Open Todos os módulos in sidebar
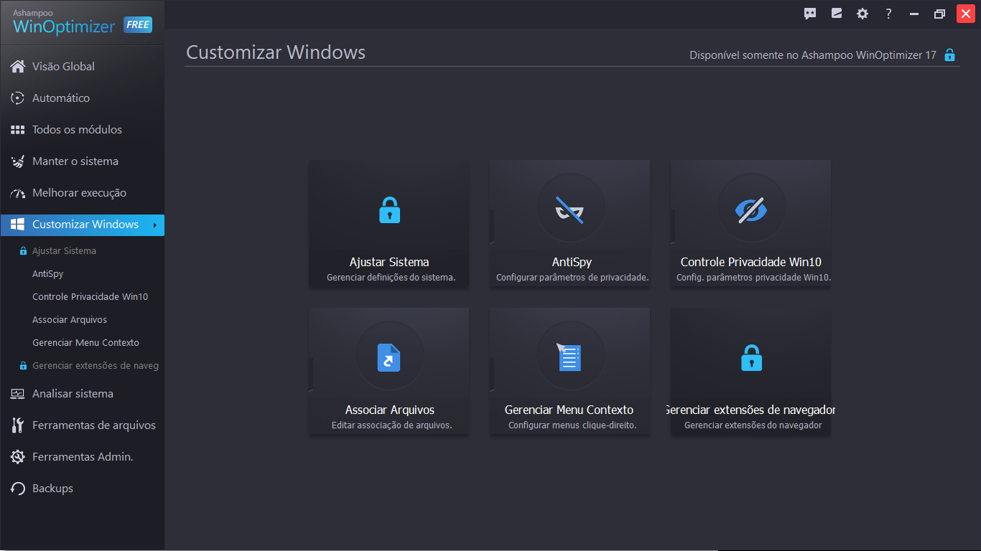 77,130
